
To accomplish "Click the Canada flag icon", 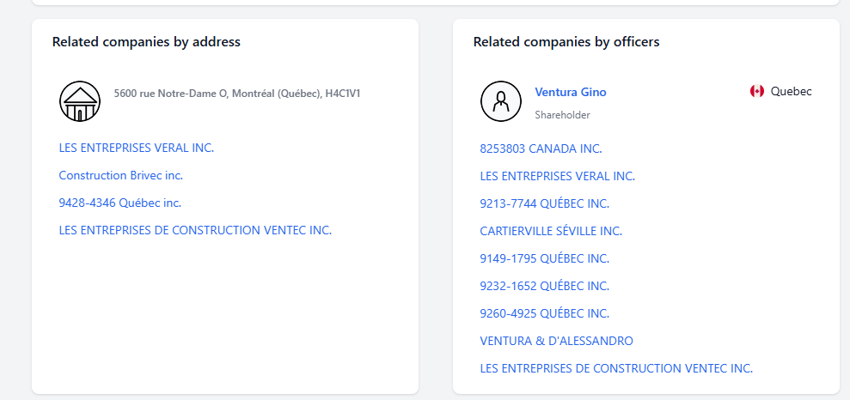I will pyautogui.click(x=757, y=92).
